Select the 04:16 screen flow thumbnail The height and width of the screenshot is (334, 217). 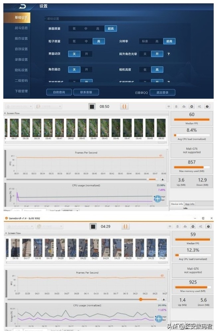pyautogui.click(x=15, y=248)
